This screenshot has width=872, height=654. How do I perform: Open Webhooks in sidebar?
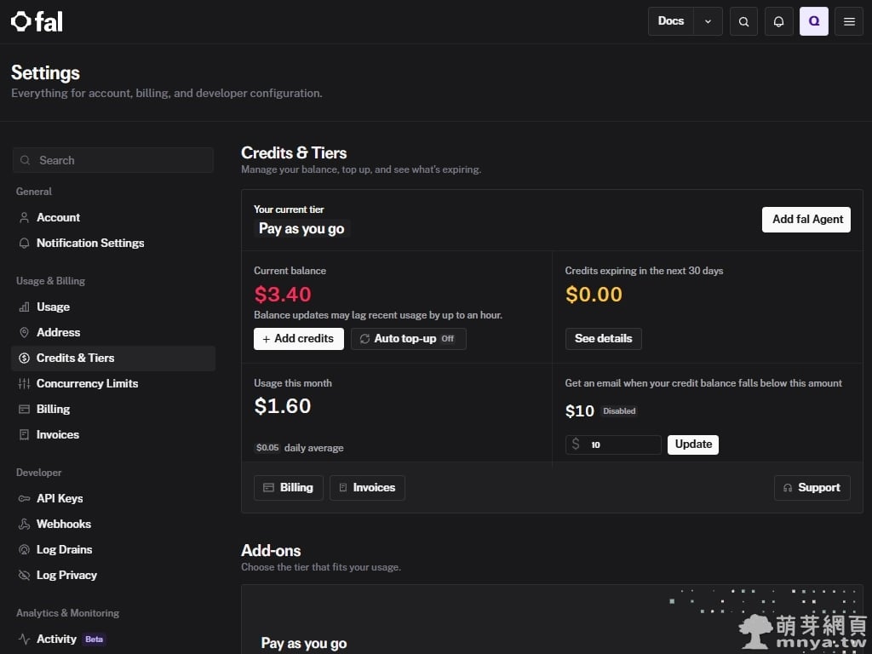point(113,525)
